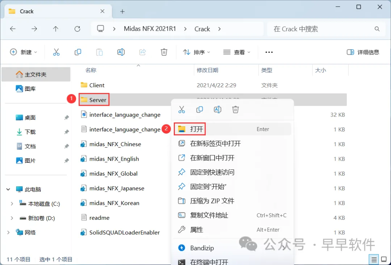Expand 新加卷 (D:) in the tree
Viewport: 391px width, 265px height.
tap(12, 218)
